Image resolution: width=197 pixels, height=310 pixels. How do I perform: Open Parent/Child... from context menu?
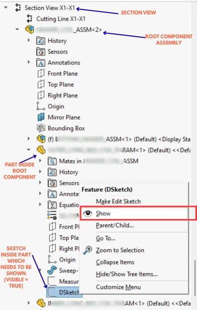click(x=115, y=225)
